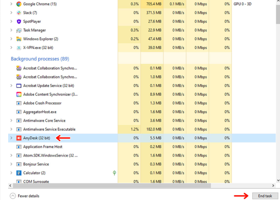Click the horizontal scrollbar left arrow
280x200 pixels.
[x=10, y=186]
